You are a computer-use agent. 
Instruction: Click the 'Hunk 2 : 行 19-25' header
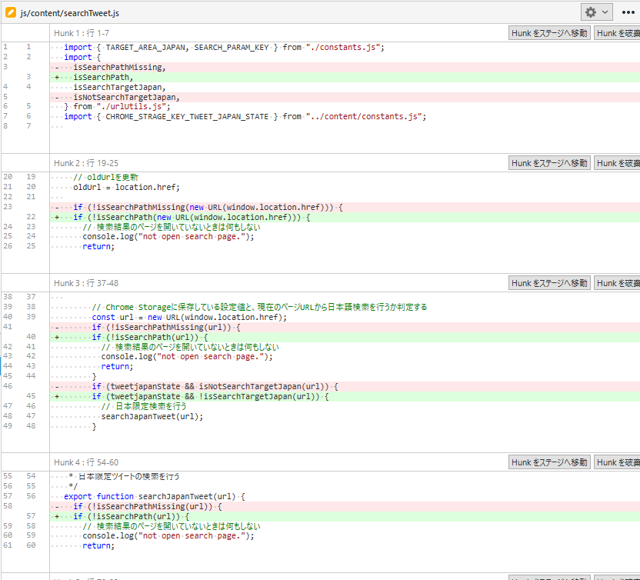(x=86, y=163)
